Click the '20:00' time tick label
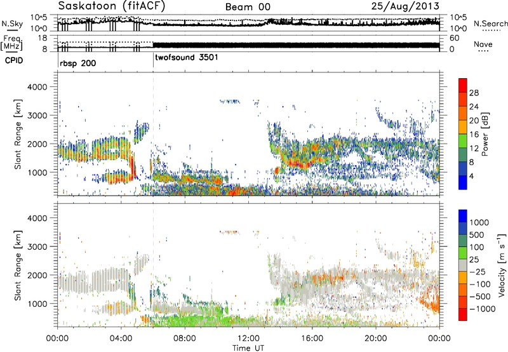 click(375, 339)
